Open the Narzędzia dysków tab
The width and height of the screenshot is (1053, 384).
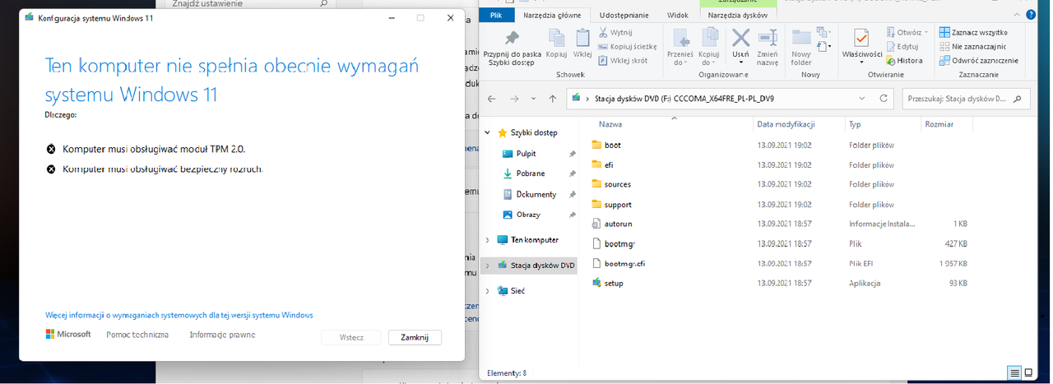click(737, 15)
